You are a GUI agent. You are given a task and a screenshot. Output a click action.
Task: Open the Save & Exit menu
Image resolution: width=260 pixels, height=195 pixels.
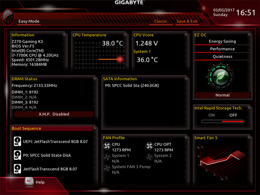(x=187, y=21)
